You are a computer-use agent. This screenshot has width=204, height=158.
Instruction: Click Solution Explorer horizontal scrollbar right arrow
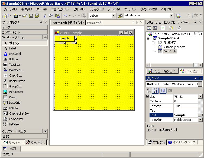[x=200, y=65]
